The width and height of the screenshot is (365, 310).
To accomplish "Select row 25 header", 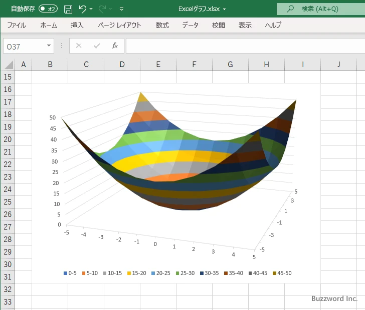I will (8, 202).
